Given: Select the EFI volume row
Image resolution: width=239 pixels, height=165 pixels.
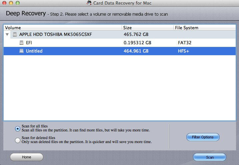Looking at the screenshot, I should click(x=119, y=43).
